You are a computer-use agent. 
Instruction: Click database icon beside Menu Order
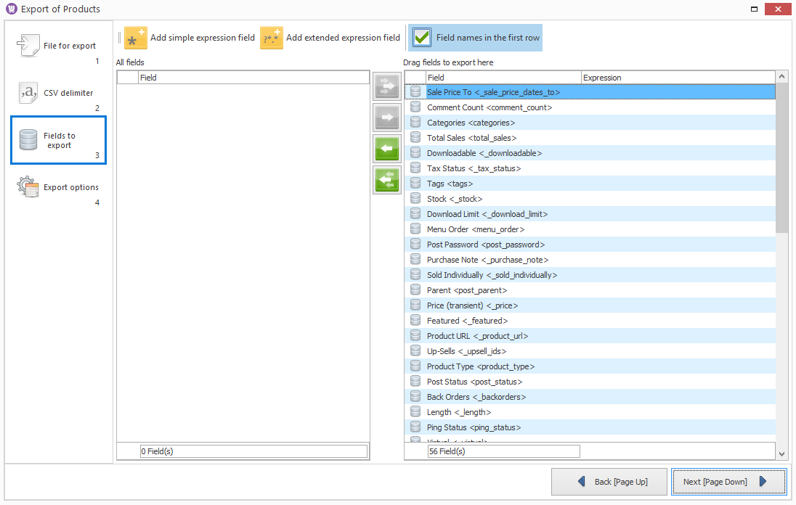pos(415,229)
